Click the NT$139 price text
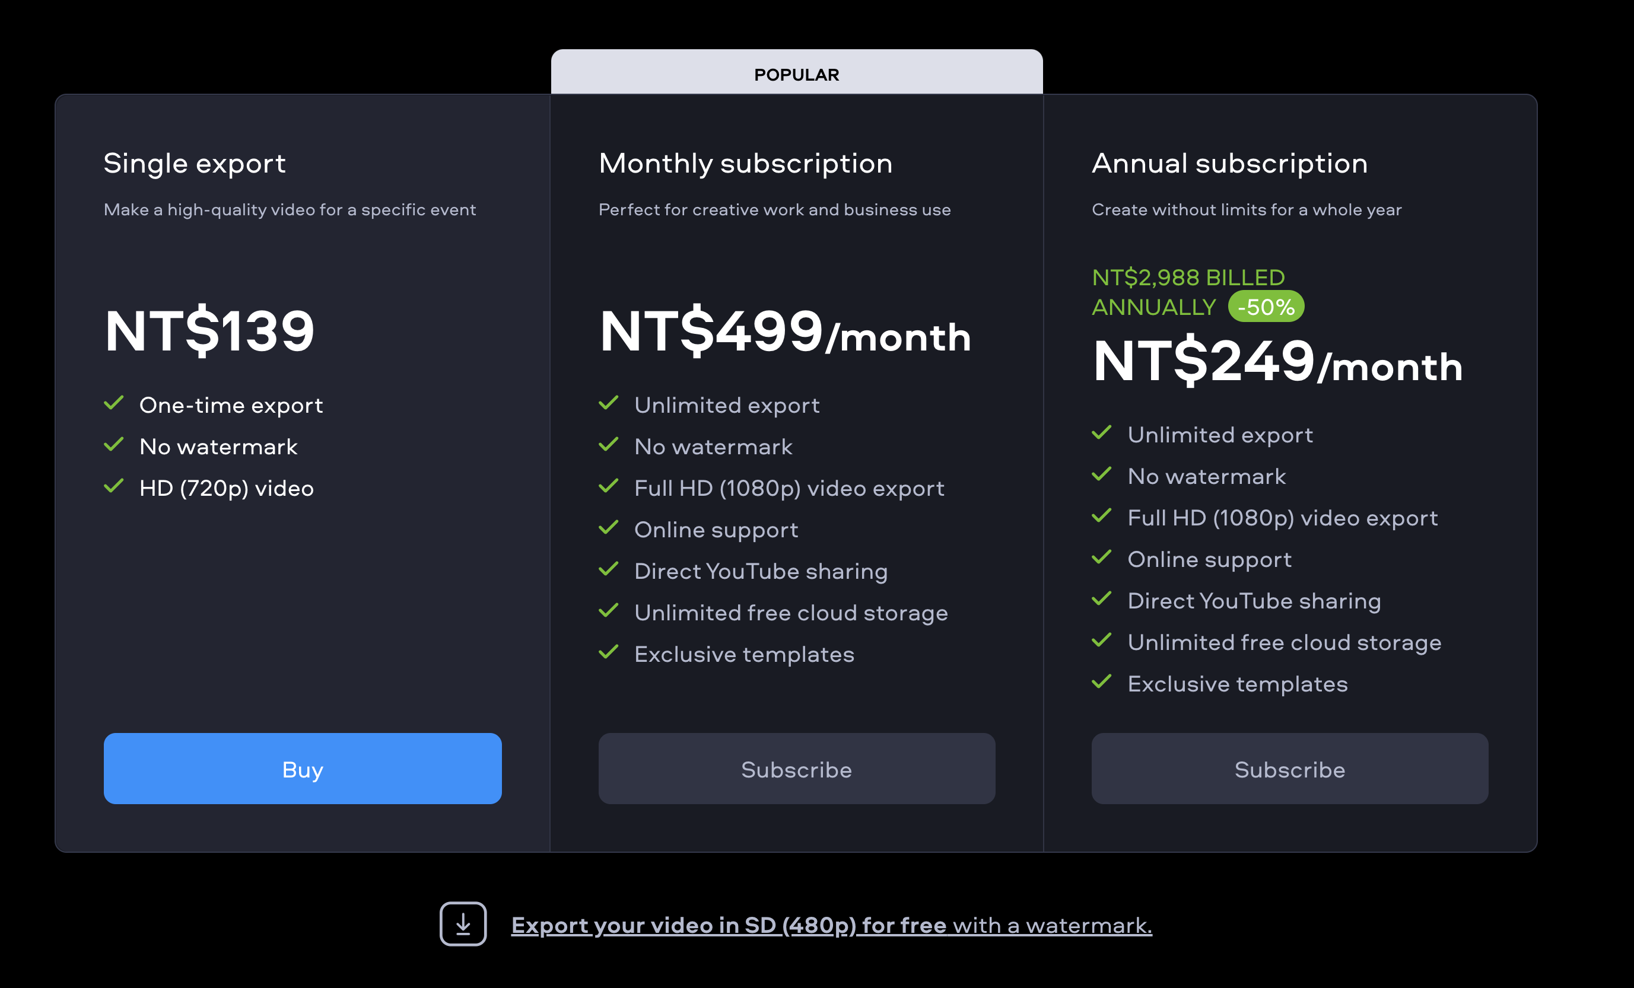 [x=209, y=331]
